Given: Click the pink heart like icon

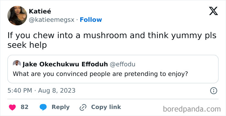Looking at the screenshot, I should point(12,107).
